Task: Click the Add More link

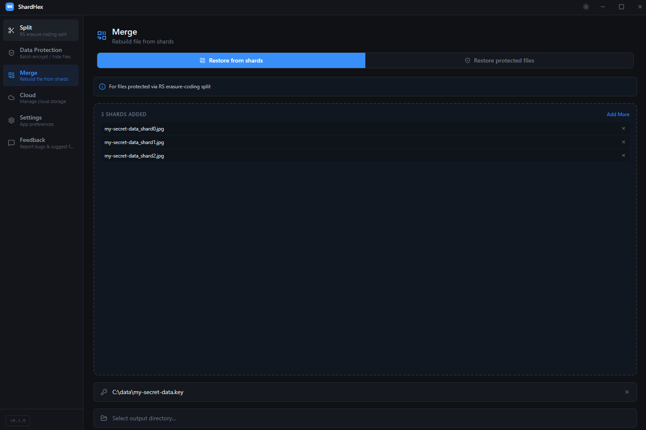Action: 618,114
